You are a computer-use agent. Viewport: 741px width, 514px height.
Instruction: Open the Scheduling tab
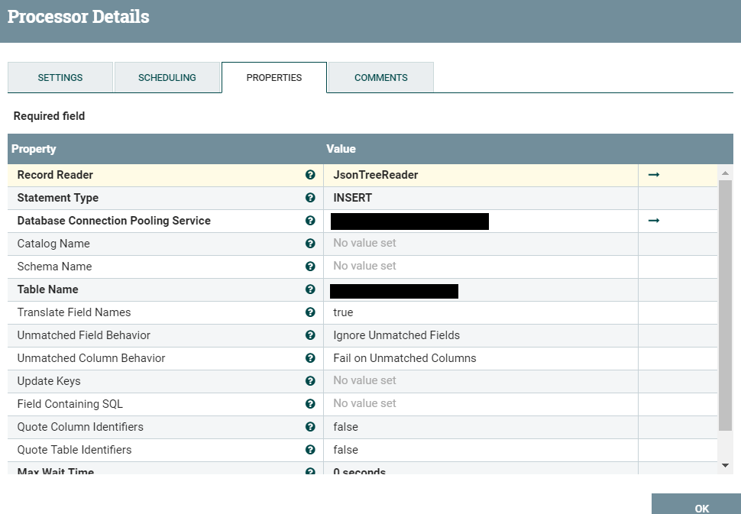click(x=167, y=78)
